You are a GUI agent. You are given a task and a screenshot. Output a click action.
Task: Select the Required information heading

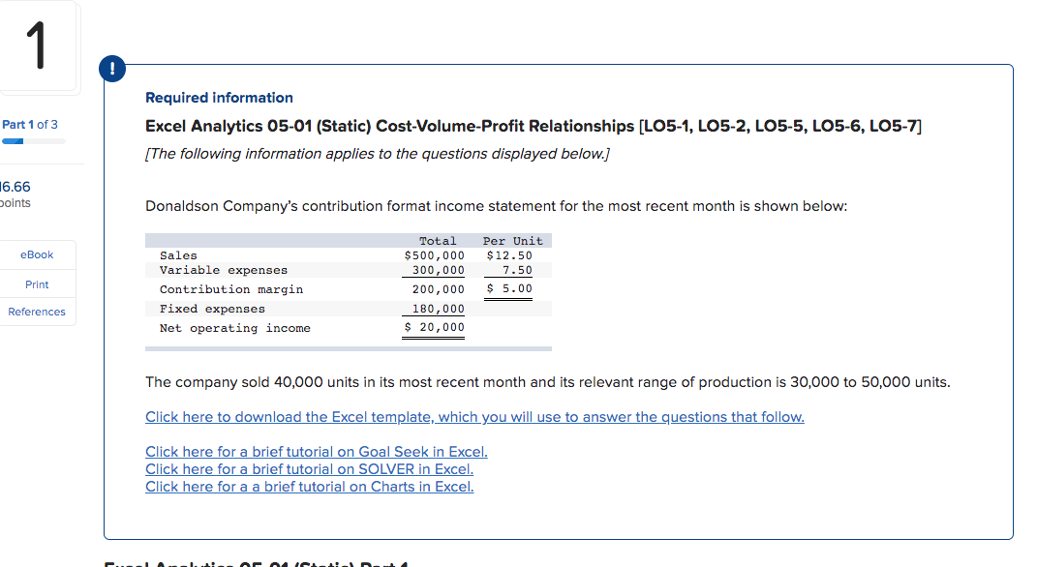pos(219,98)
